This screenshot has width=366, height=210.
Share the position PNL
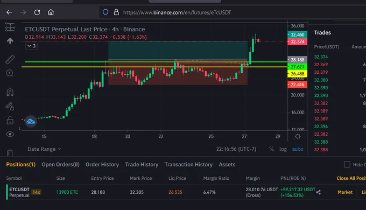318,192
